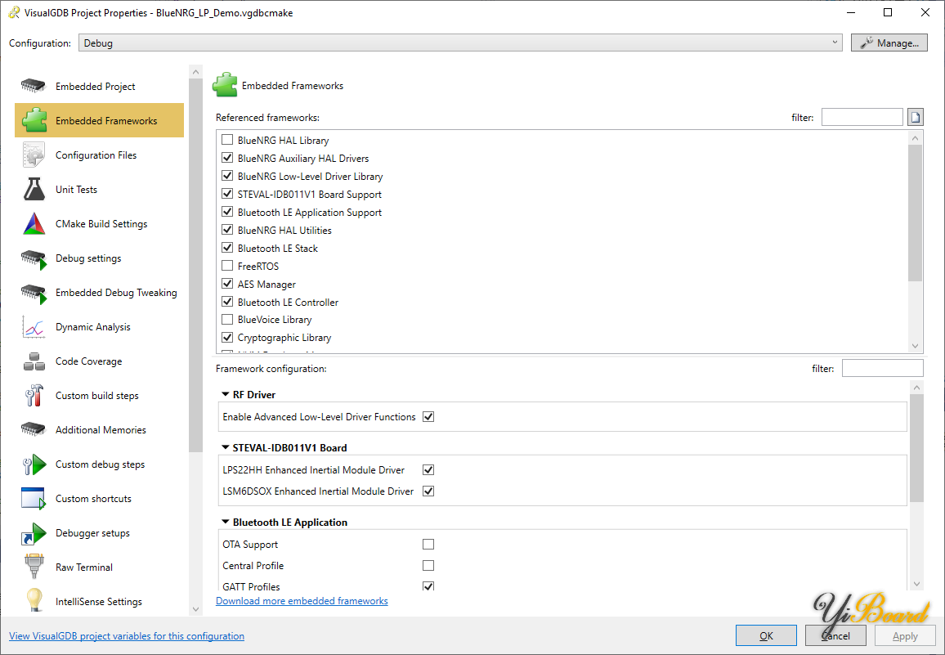Toggle STEVAL-IDB011V1 Board Support checkbox

pos(227,194)
